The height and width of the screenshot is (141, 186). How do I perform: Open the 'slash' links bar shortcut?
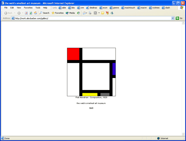166,8
